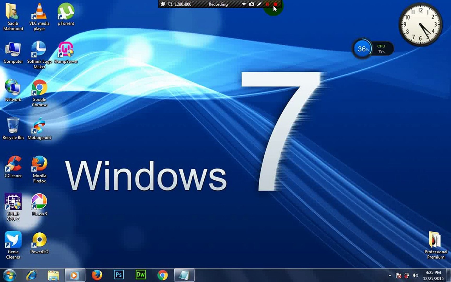Select the Professional Premium folder icon

coord(436,245)
